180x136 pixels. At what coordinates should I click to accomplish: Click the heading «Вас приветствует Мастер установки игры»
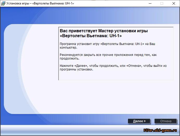pyautogui.click(x=104, y=31)
